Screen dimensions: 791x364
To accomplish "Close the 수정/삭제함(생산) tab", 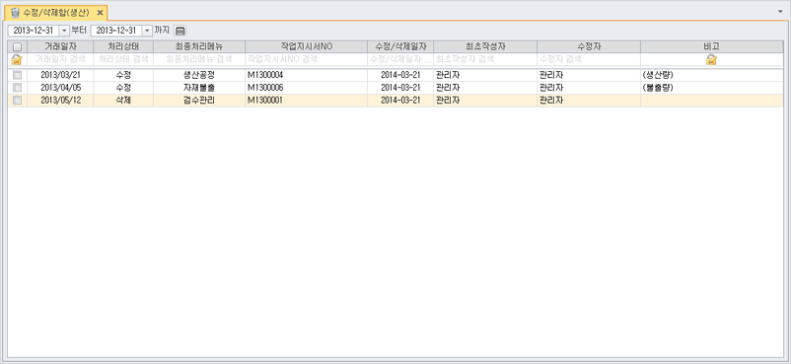I will pyautogui.click(x=100, y=13).
